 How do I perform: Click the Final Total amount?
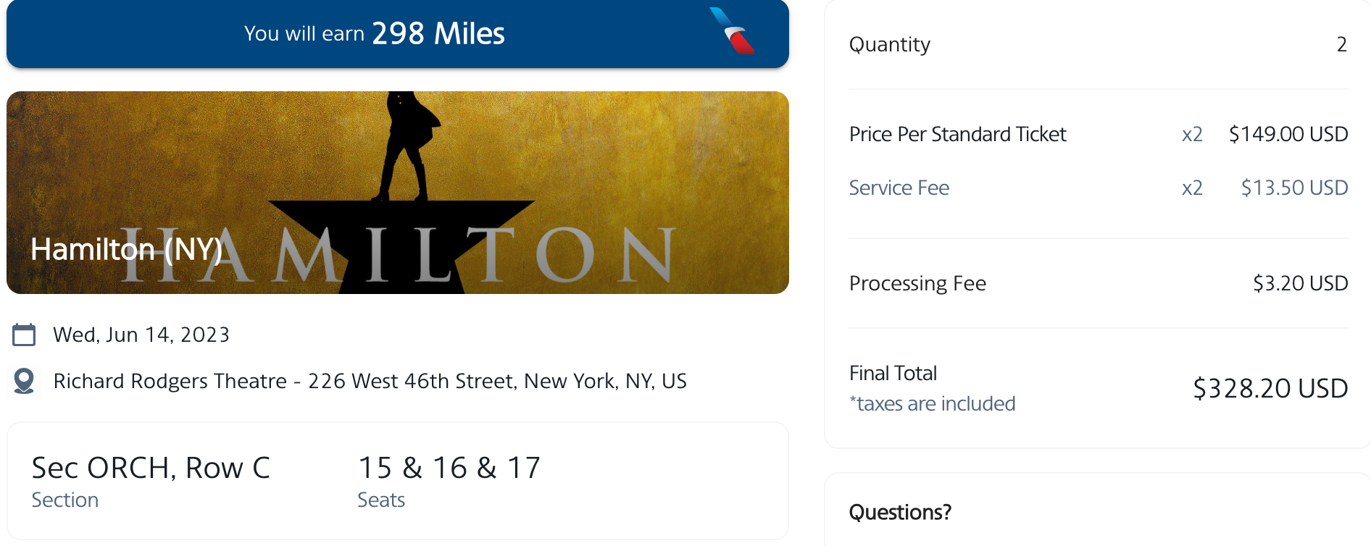1270,388
